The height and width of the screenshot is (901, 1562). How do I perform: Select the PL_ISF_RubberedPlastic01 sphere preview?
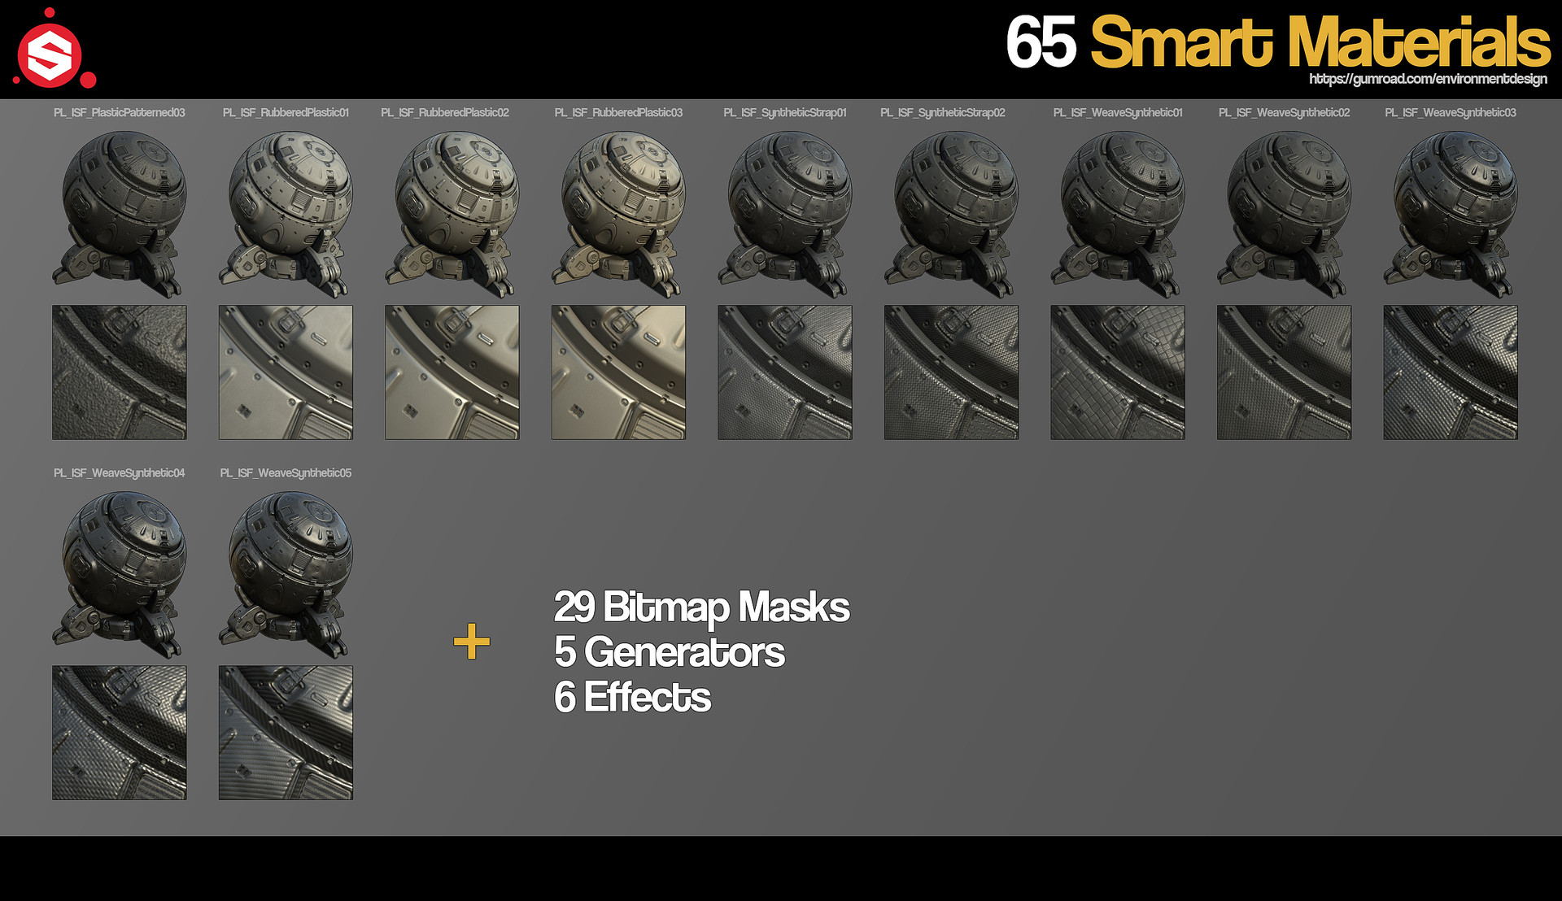286,214
